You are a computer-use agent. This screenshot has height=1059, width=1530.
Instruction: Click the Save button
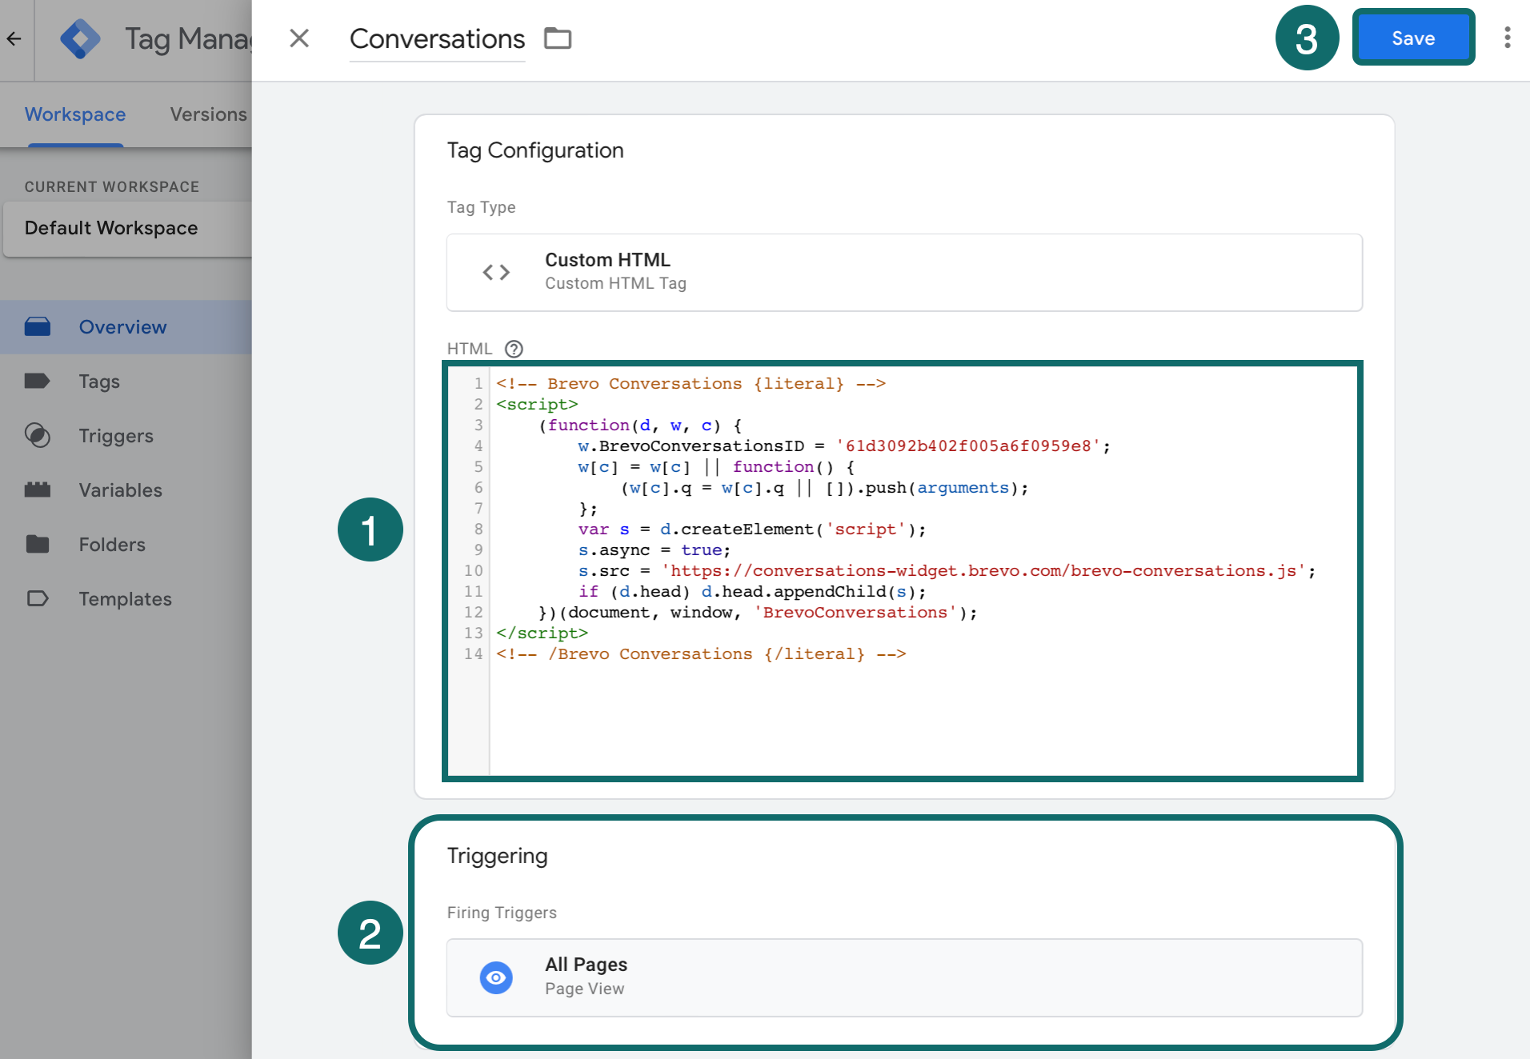(x=1412, y=38)
